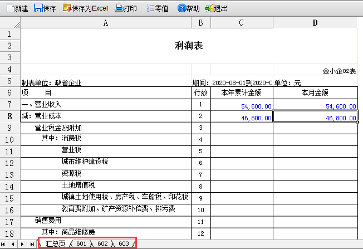Click 本年累计金额 cell for 销售费用

242,222
